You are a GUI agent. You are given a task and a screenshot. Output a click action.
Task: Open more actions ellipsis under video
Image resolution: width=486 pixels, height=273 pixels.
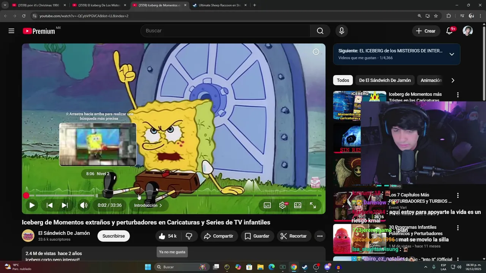click(320, 236)
